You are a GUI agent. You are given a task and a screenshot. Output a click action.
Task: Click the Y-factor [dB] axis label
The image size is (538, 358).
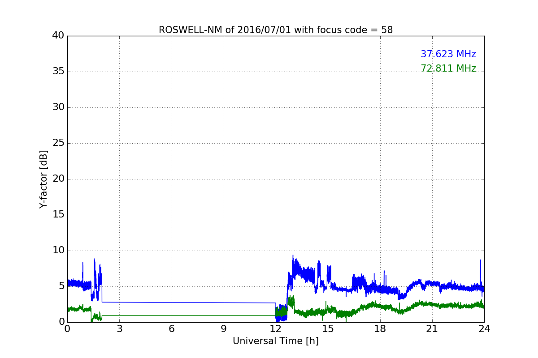43,179
